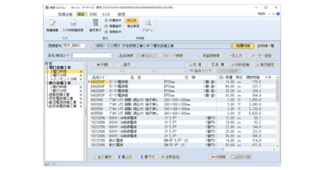Run 査定実行 calculator icon

point(95,23)
